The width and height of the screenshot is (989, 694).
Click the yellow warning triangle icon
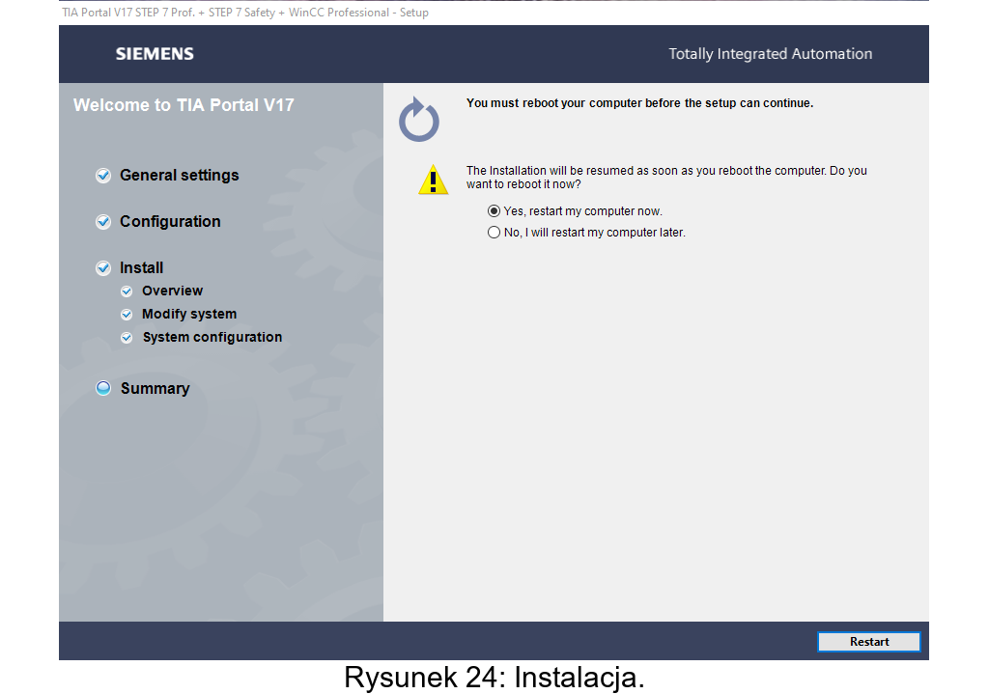click(x=434, y=180)
